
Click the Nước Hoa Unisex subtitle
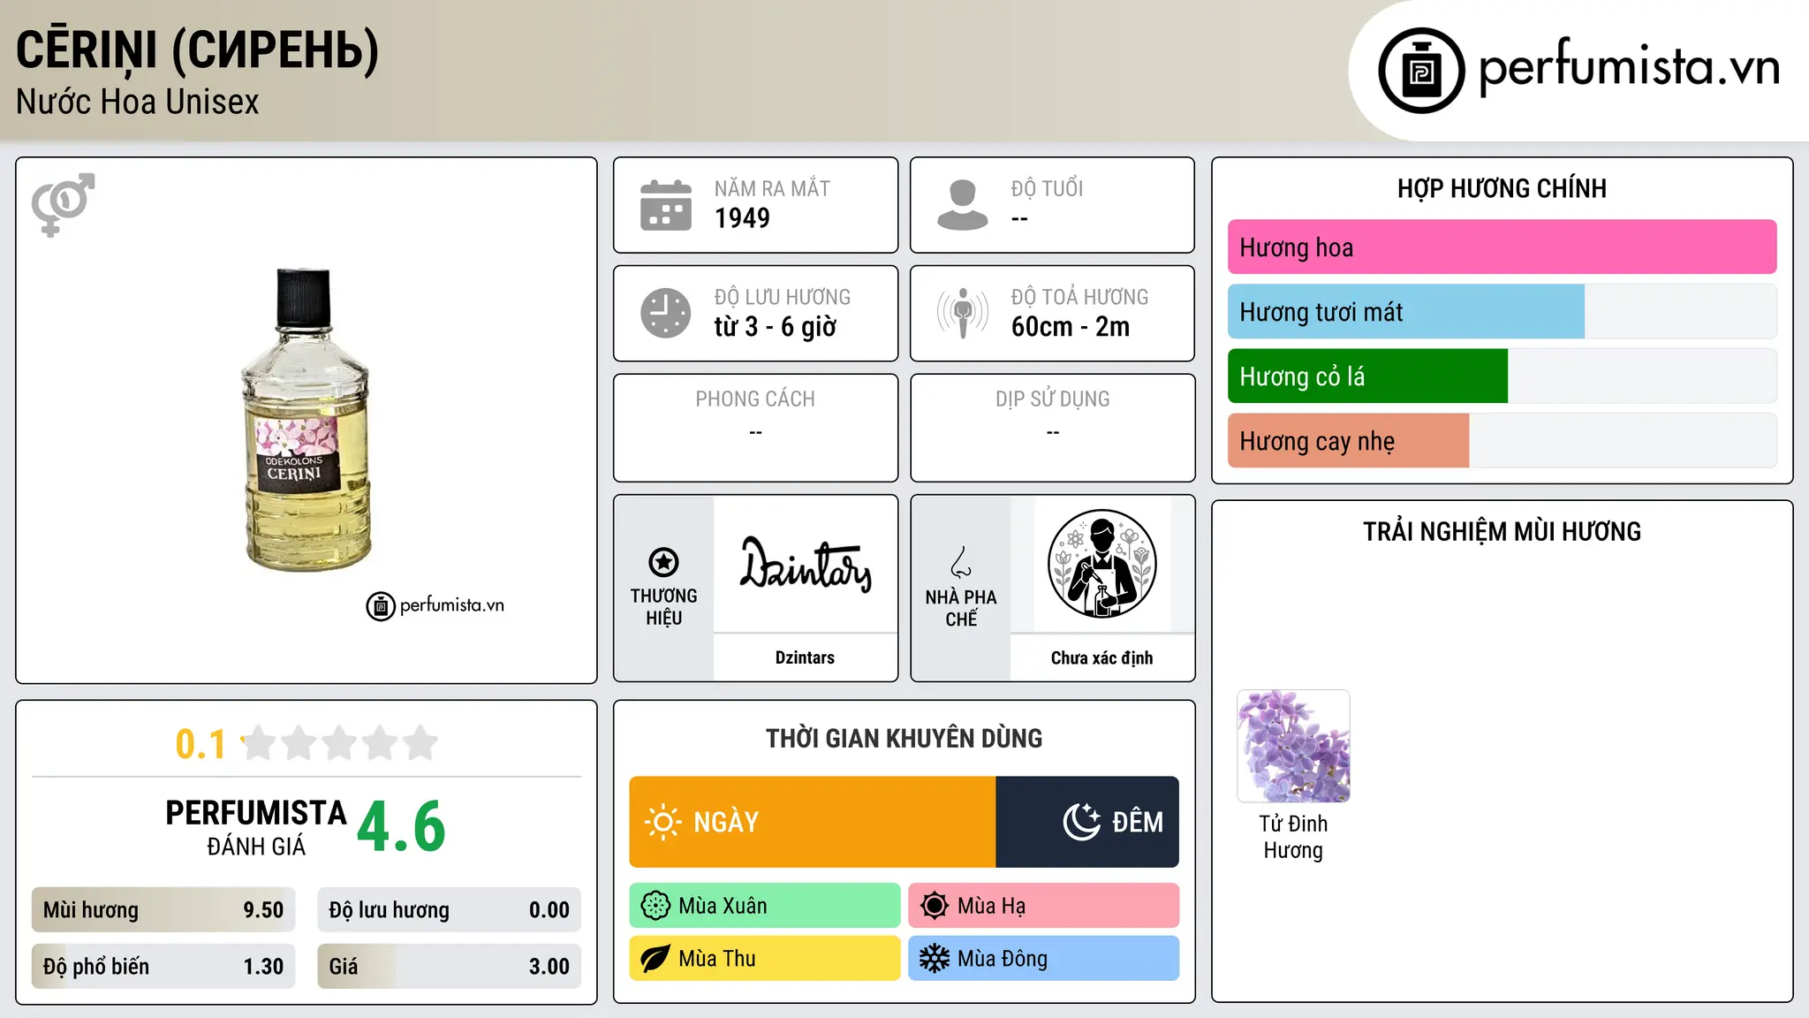[x=138, y=103]
